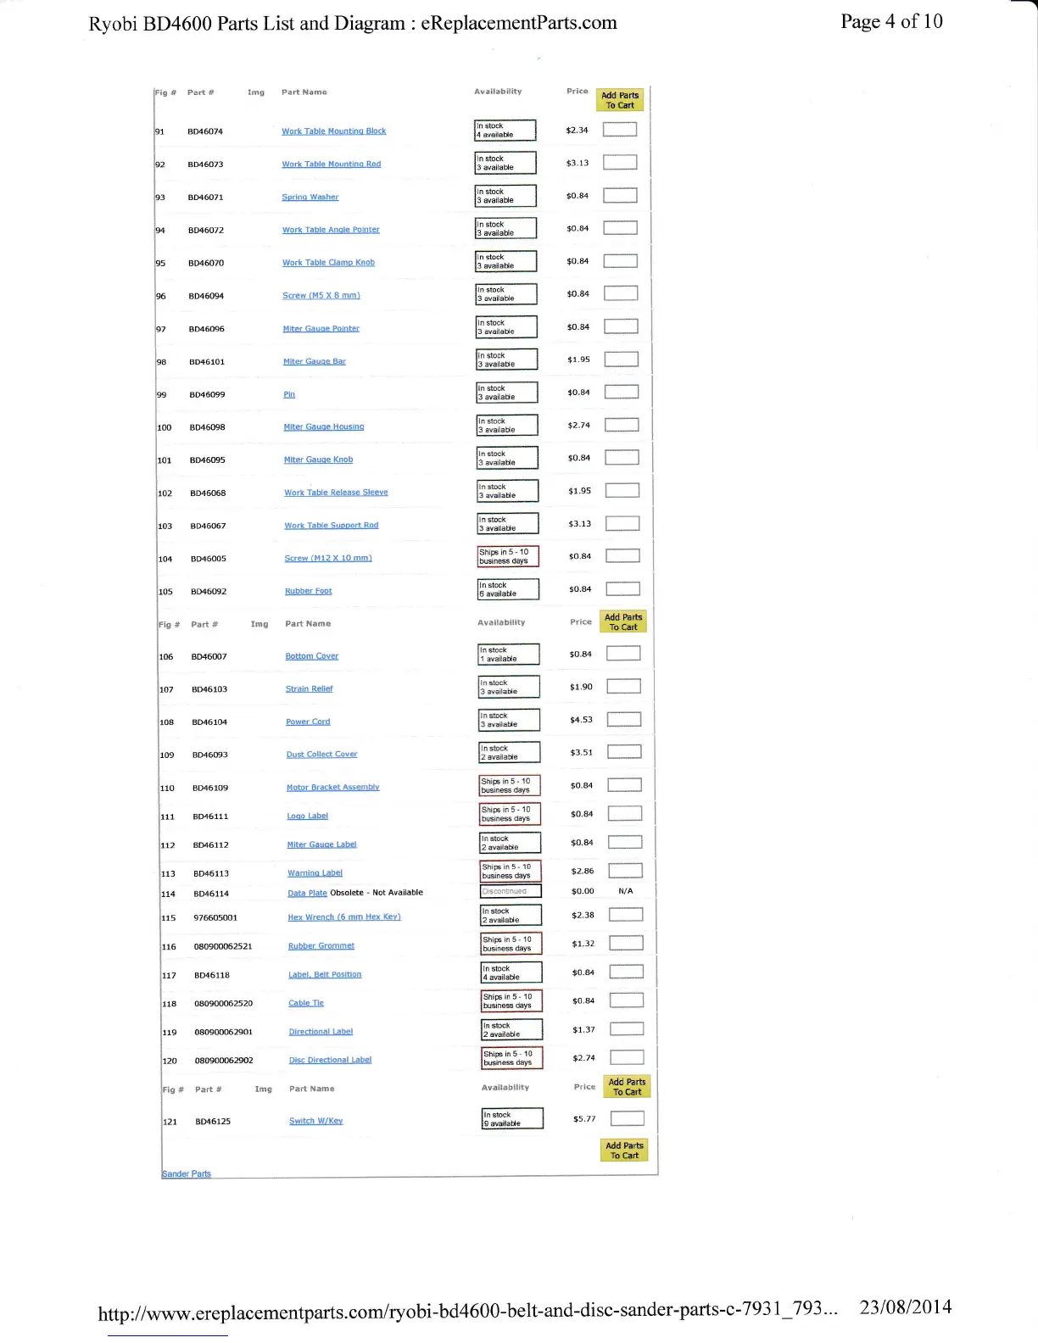This screenshot has width=1038, height=1343.
Task: Open the Work Table Release Sleeve link
Action: pyautogui.click(x=336, y=493)
